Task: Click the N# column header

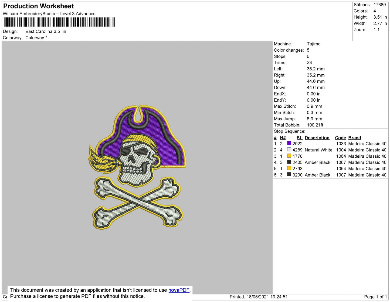Action: point(283,138)
